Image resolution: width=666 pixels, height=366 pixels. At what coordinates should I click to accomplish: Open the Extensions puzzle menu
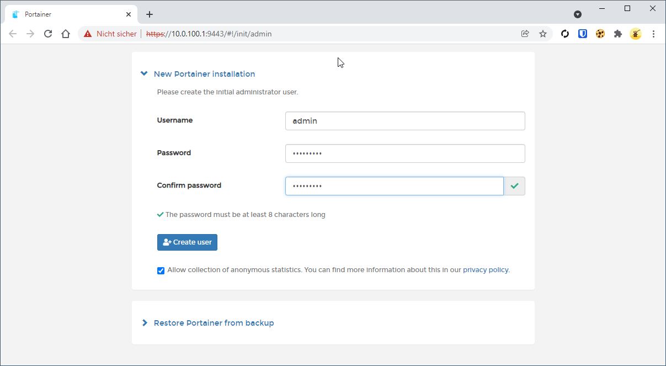click(618, 34)
